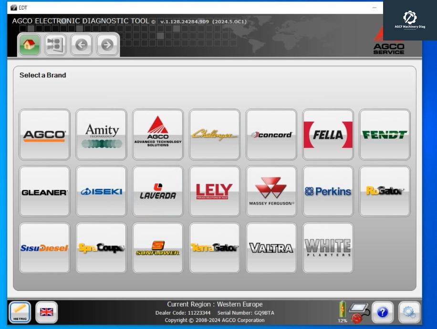This screenshot has height=329, width=437.
Task: Click the connection plug toolbar icon
Action: pyautogui.click(x=55, y=45)
